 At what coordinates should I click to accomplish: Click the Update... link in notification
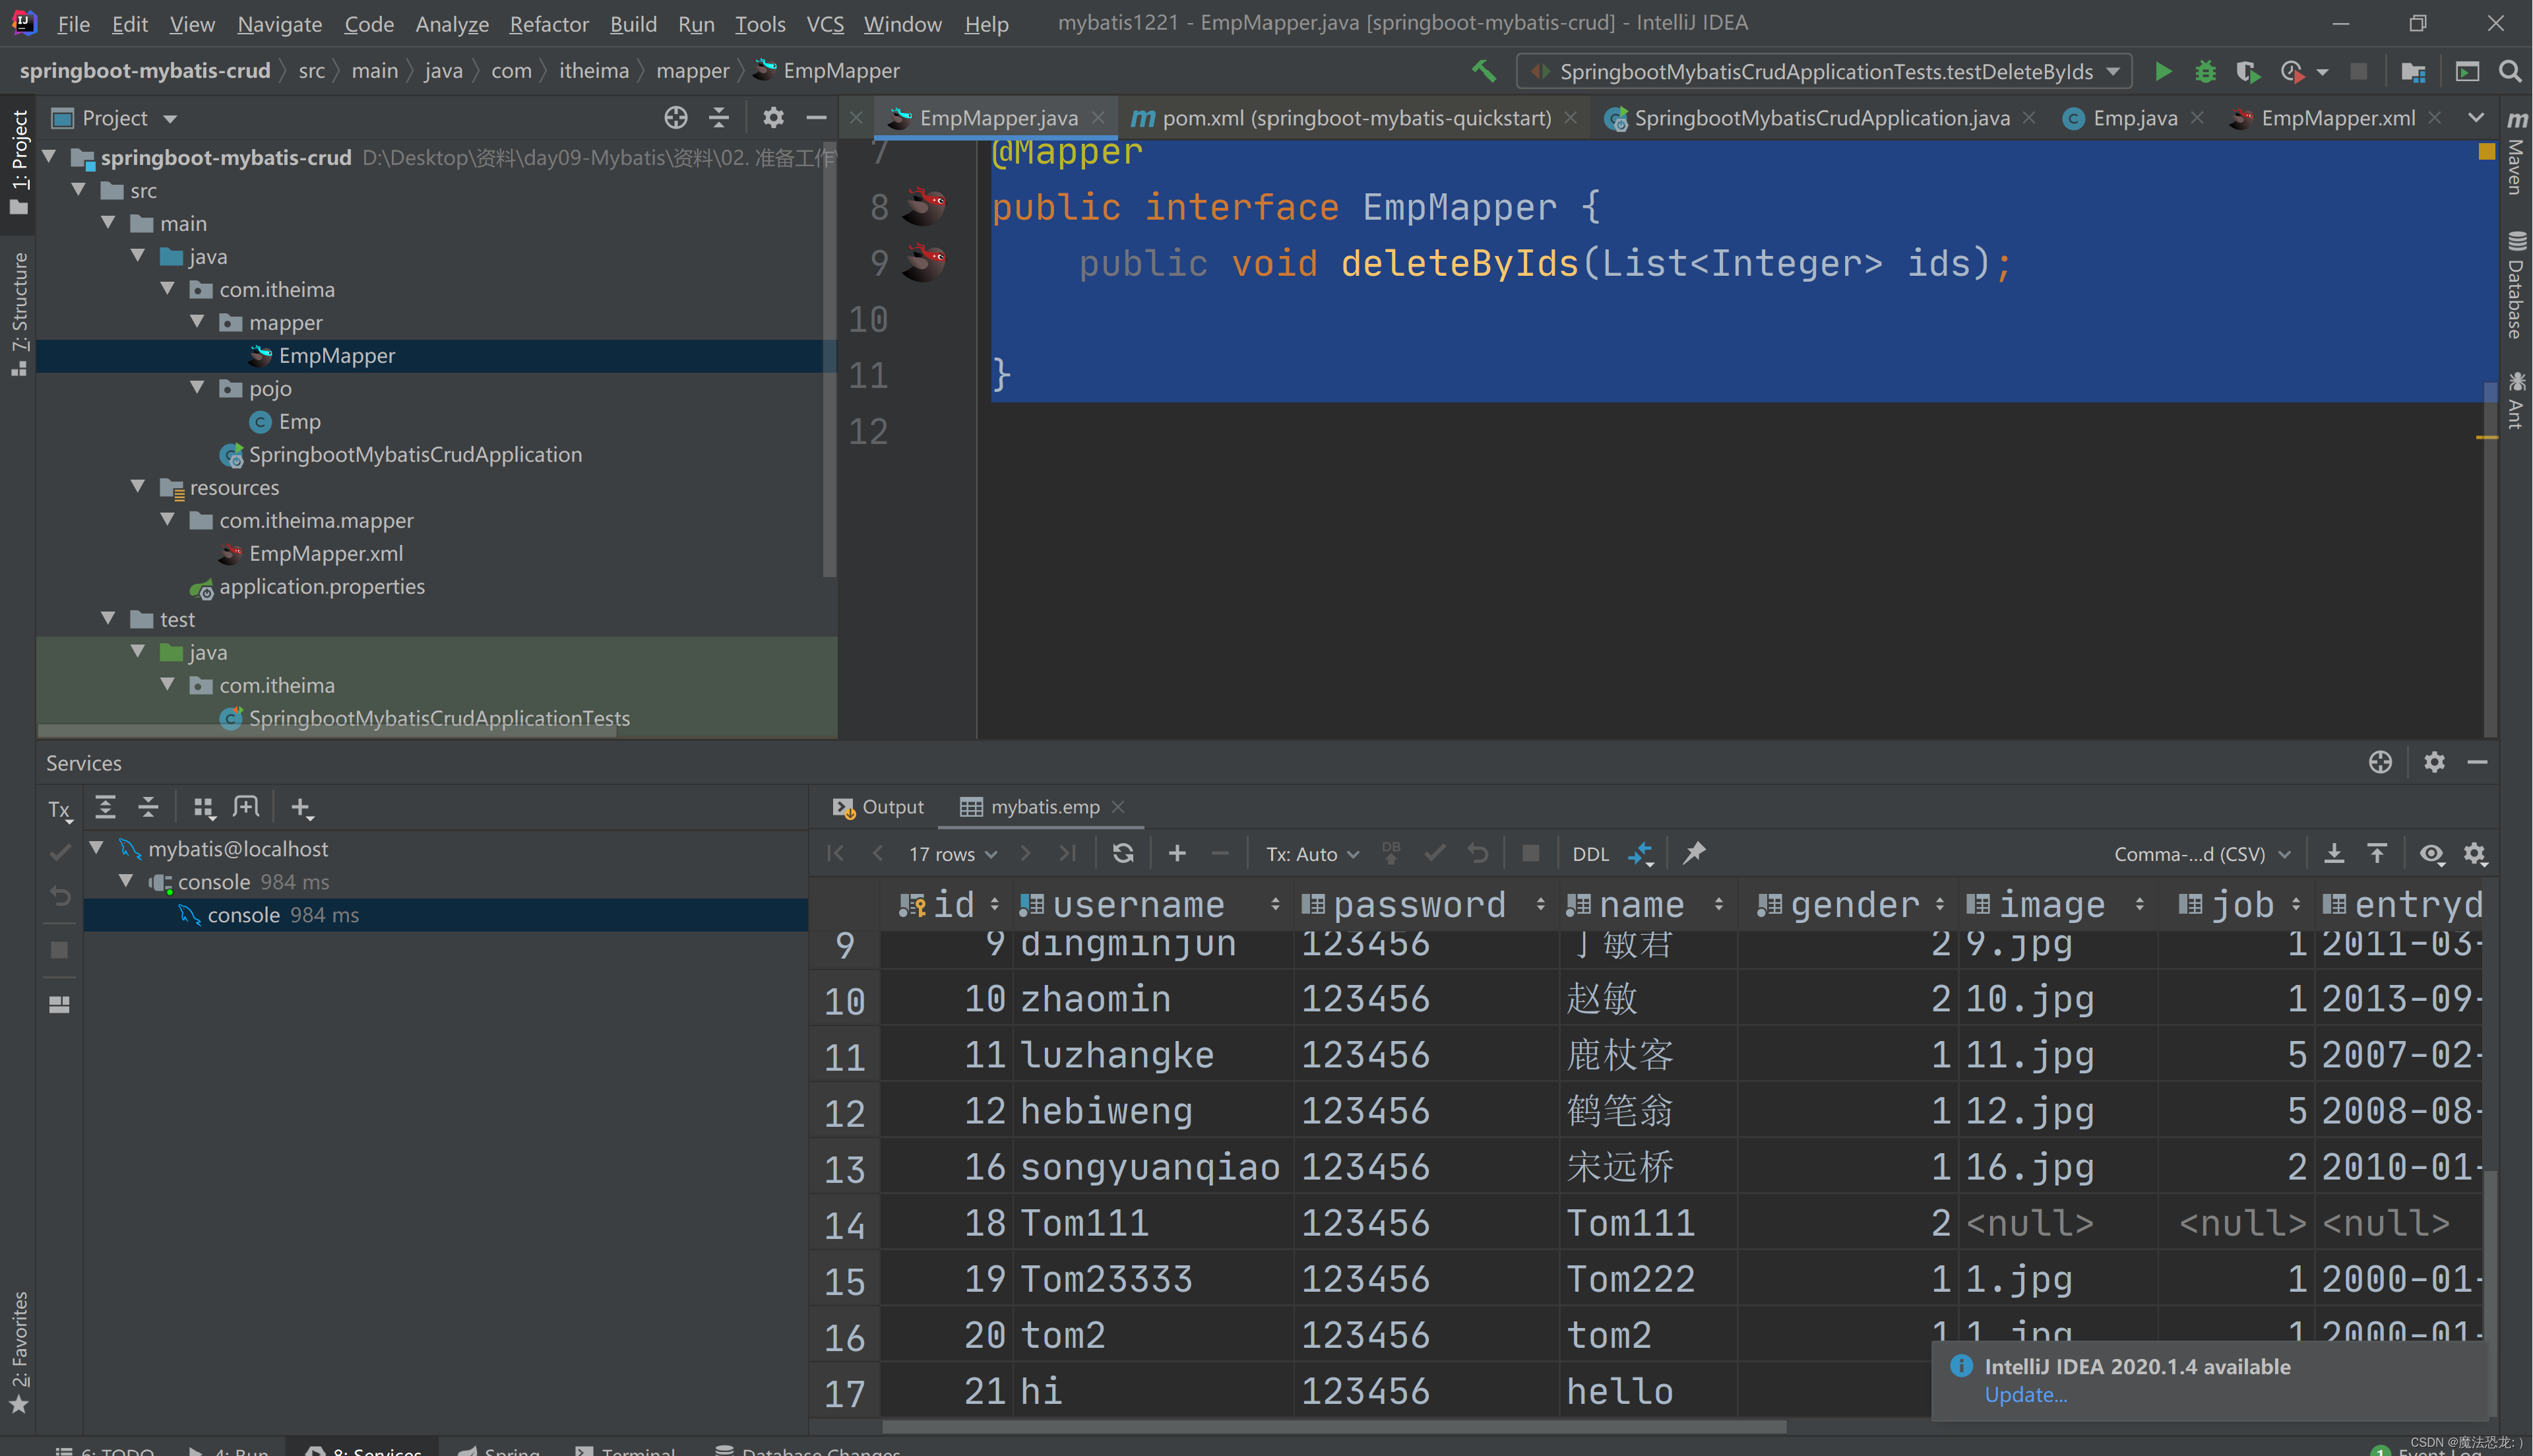(x=2025, y=1394)
